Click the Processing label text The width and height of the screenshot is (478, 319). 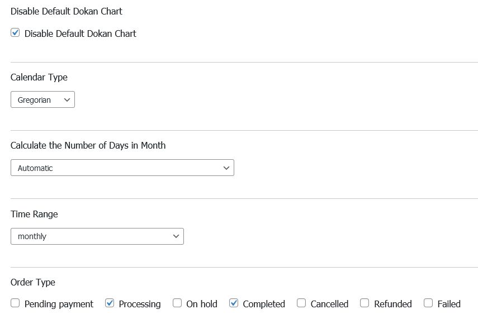(x=140, y=304)
